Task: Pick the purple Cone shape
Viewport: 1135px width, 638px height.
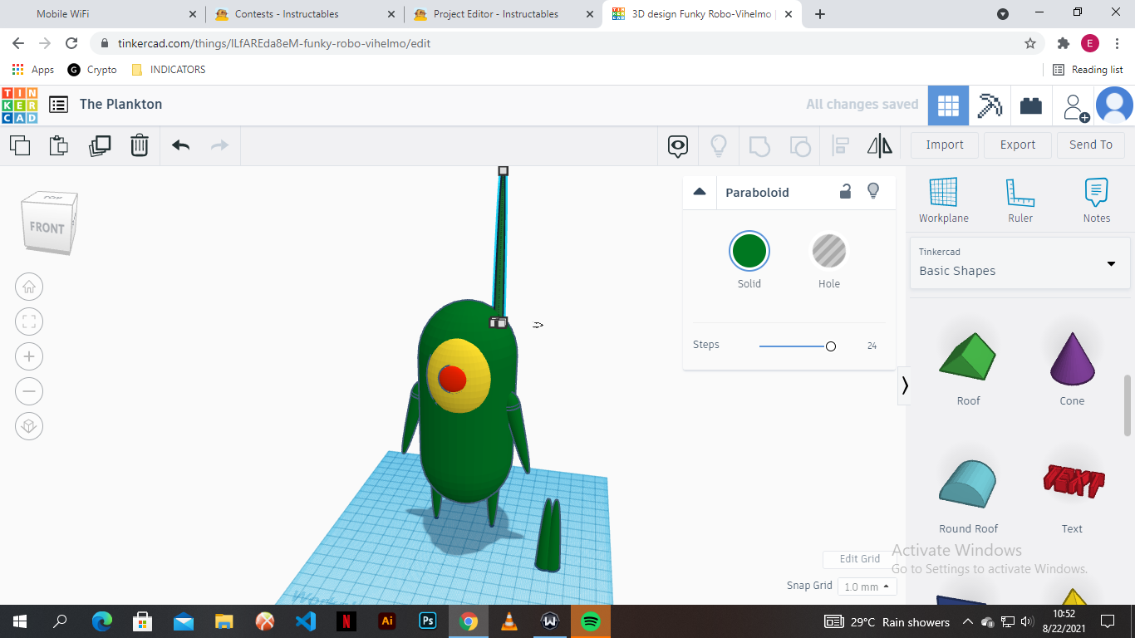Action: [x=1072, y=357]
